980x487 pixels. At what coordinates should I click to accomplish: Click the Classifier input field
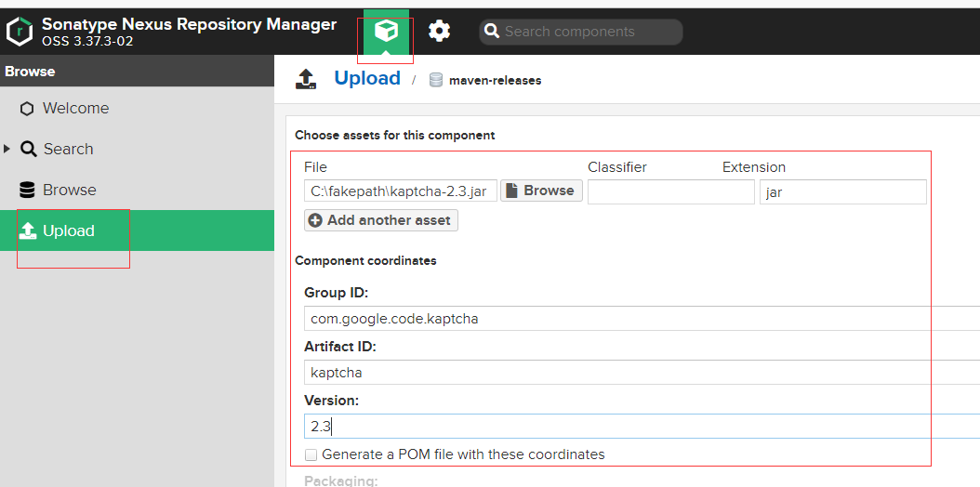click(x=670, y=192)
